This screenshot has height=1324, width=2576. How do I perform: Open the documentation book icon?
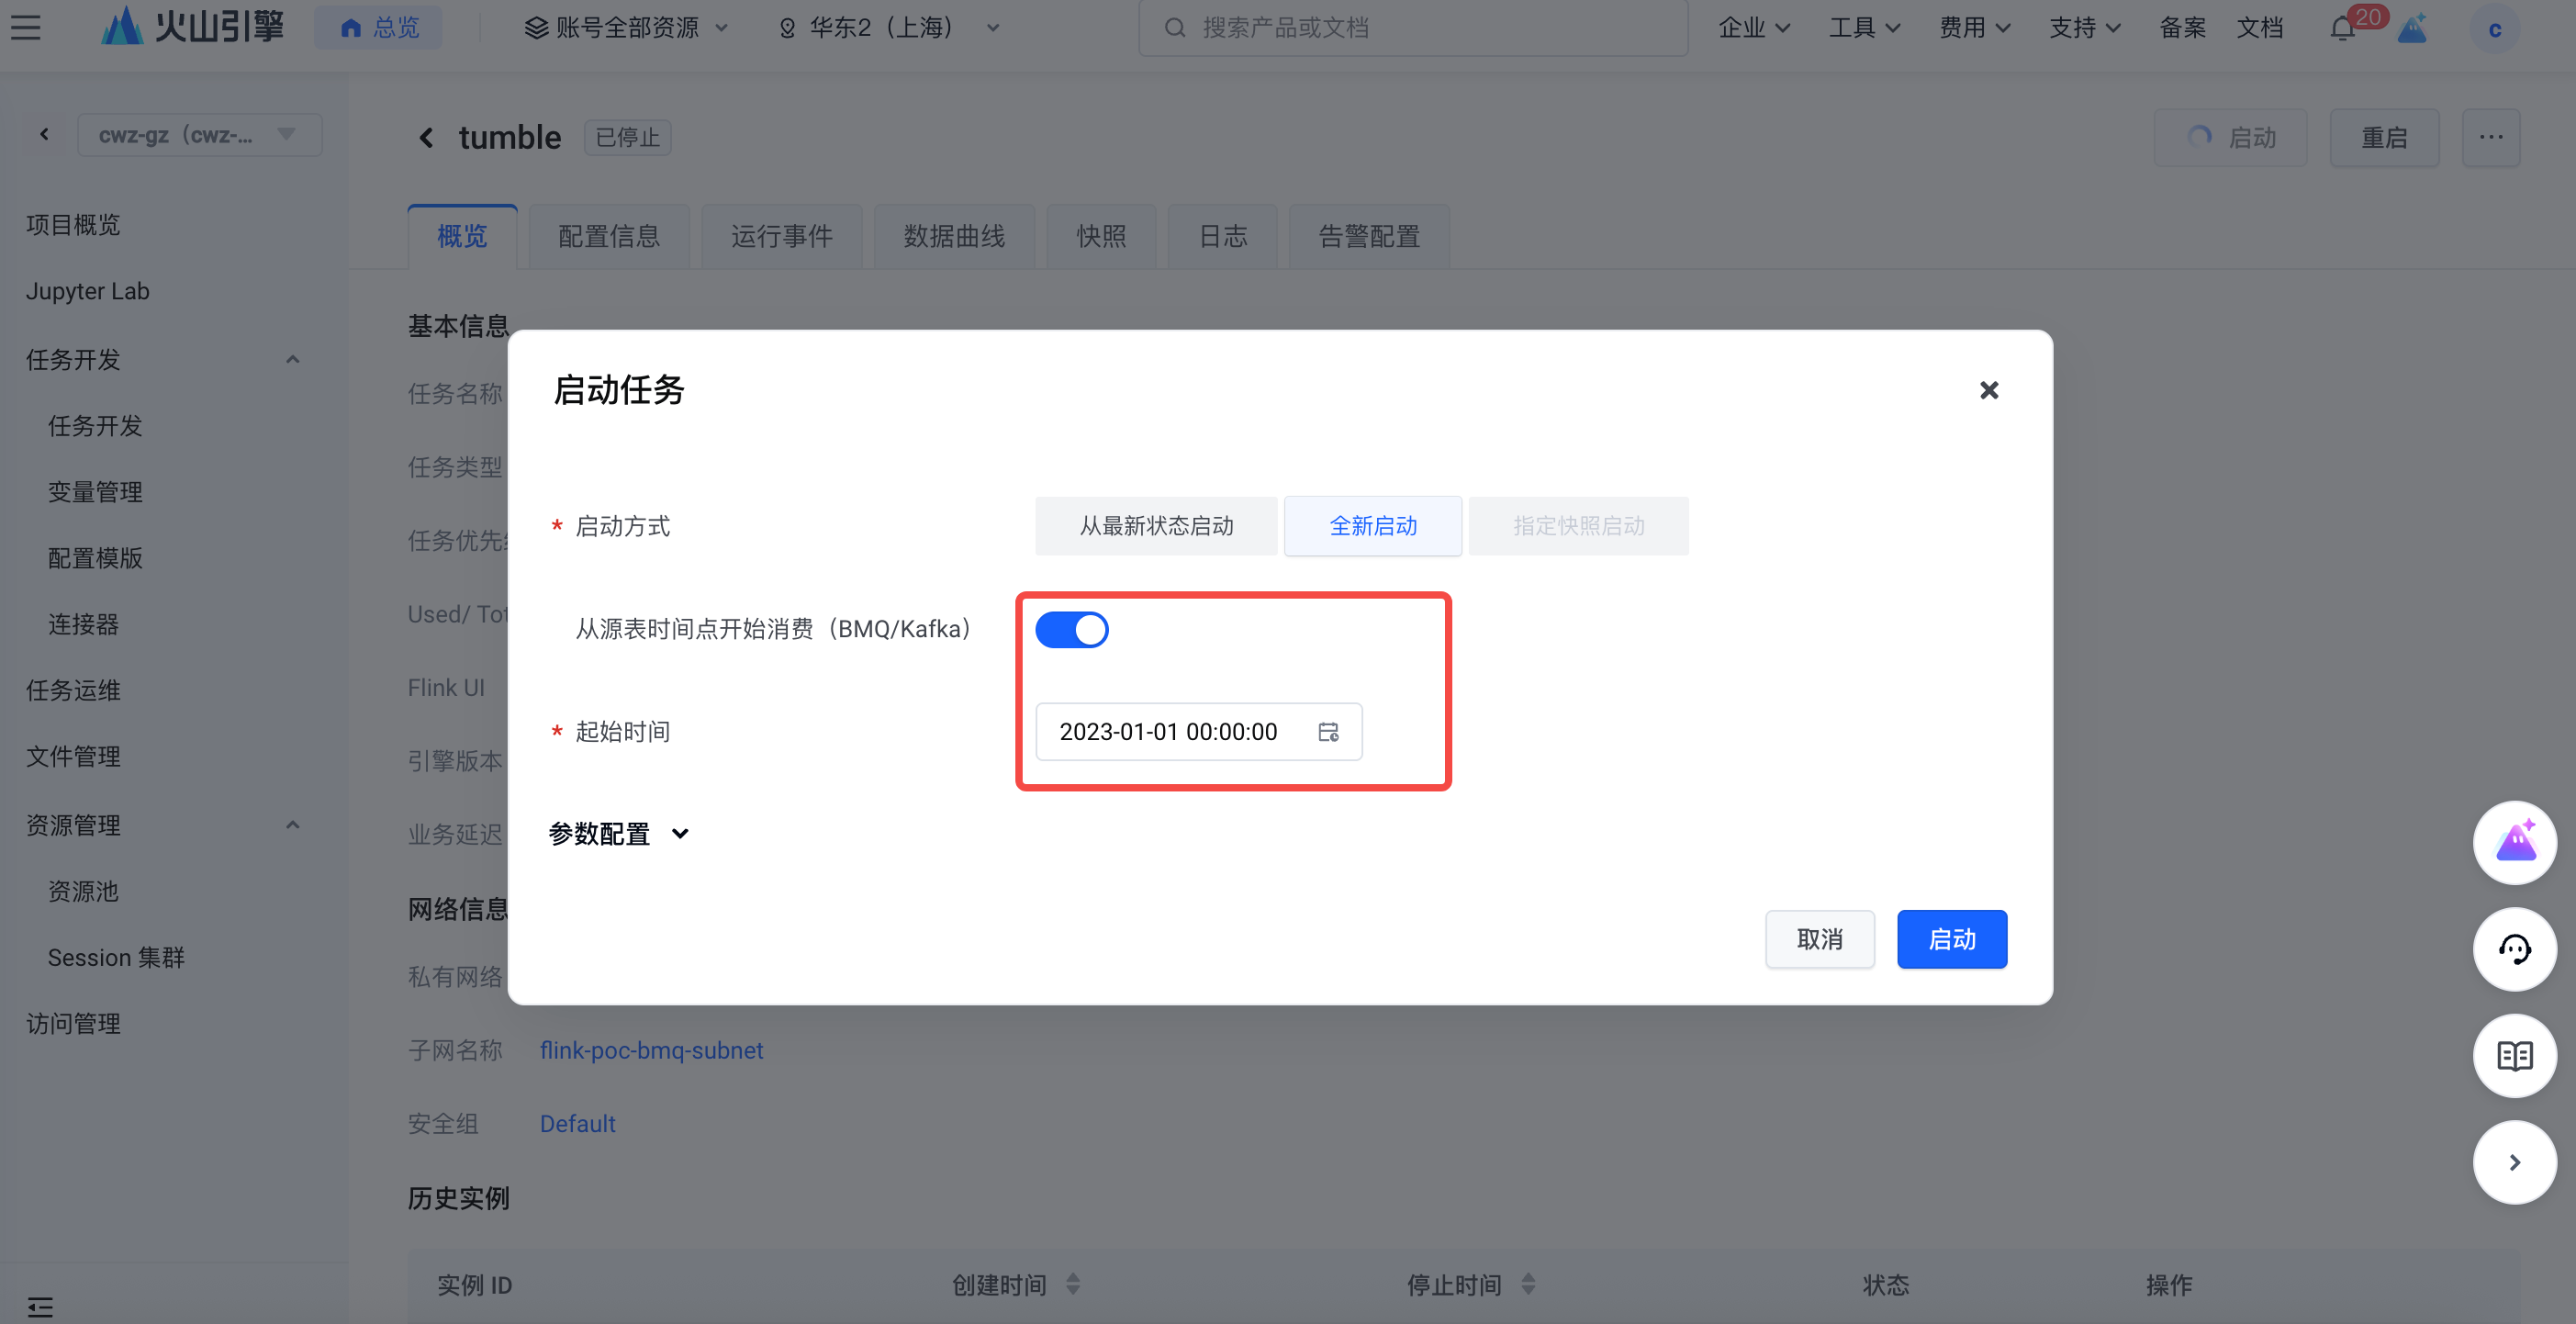click(x=2514, y=1056)
